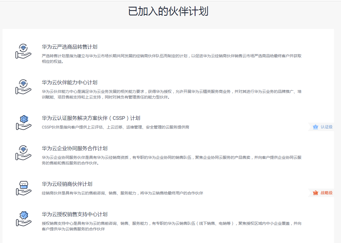
Task: Click the crown icon beside 战略级
Action: point(315,193)
